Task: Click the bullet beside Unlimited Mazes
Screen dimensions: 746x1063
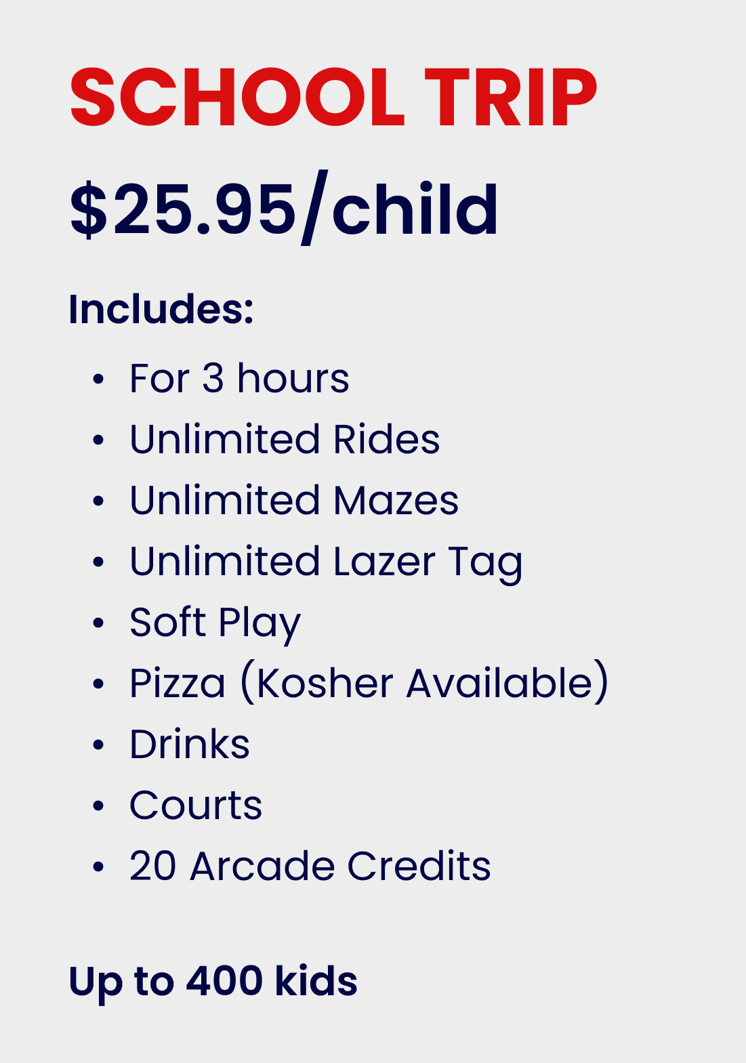Action: pos(99,501)
